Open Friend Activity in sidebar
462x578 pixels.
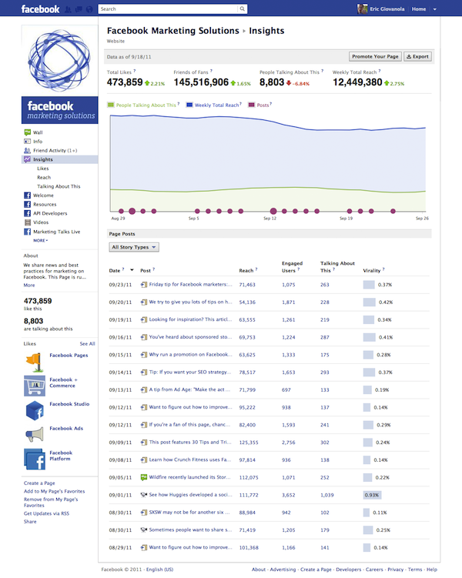(x=55, y=150)
